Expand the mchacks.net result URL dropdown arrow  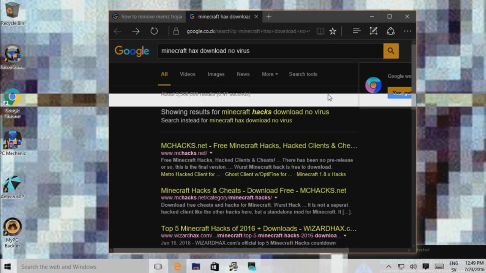click(211, 153)
